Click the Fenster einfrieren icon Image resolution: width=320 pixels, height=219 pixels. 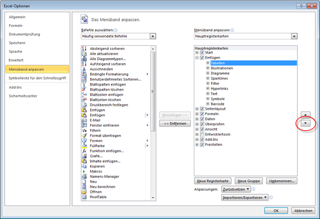(x=84, y=125)
